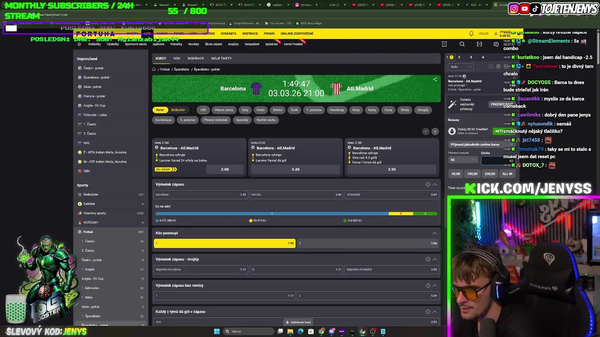This screenshot has width=600, height=337.
Task: Filter markets by Hlavní sázky
Action: pos(224,110)
